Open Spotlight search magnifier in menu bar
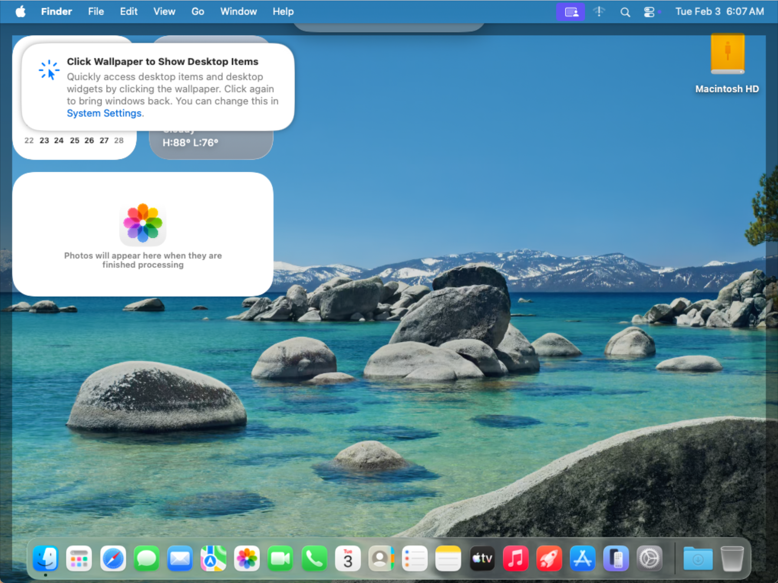Screen dimensions: 778x583 click(x=625, y=12)
